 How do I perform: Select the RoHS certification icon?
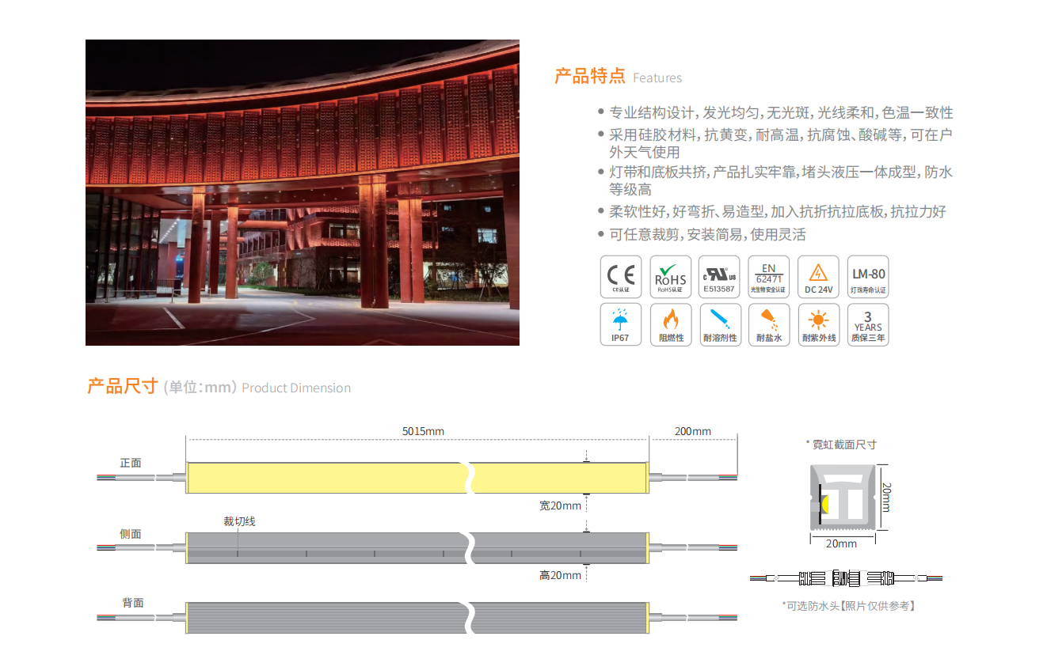pos(670,276)
